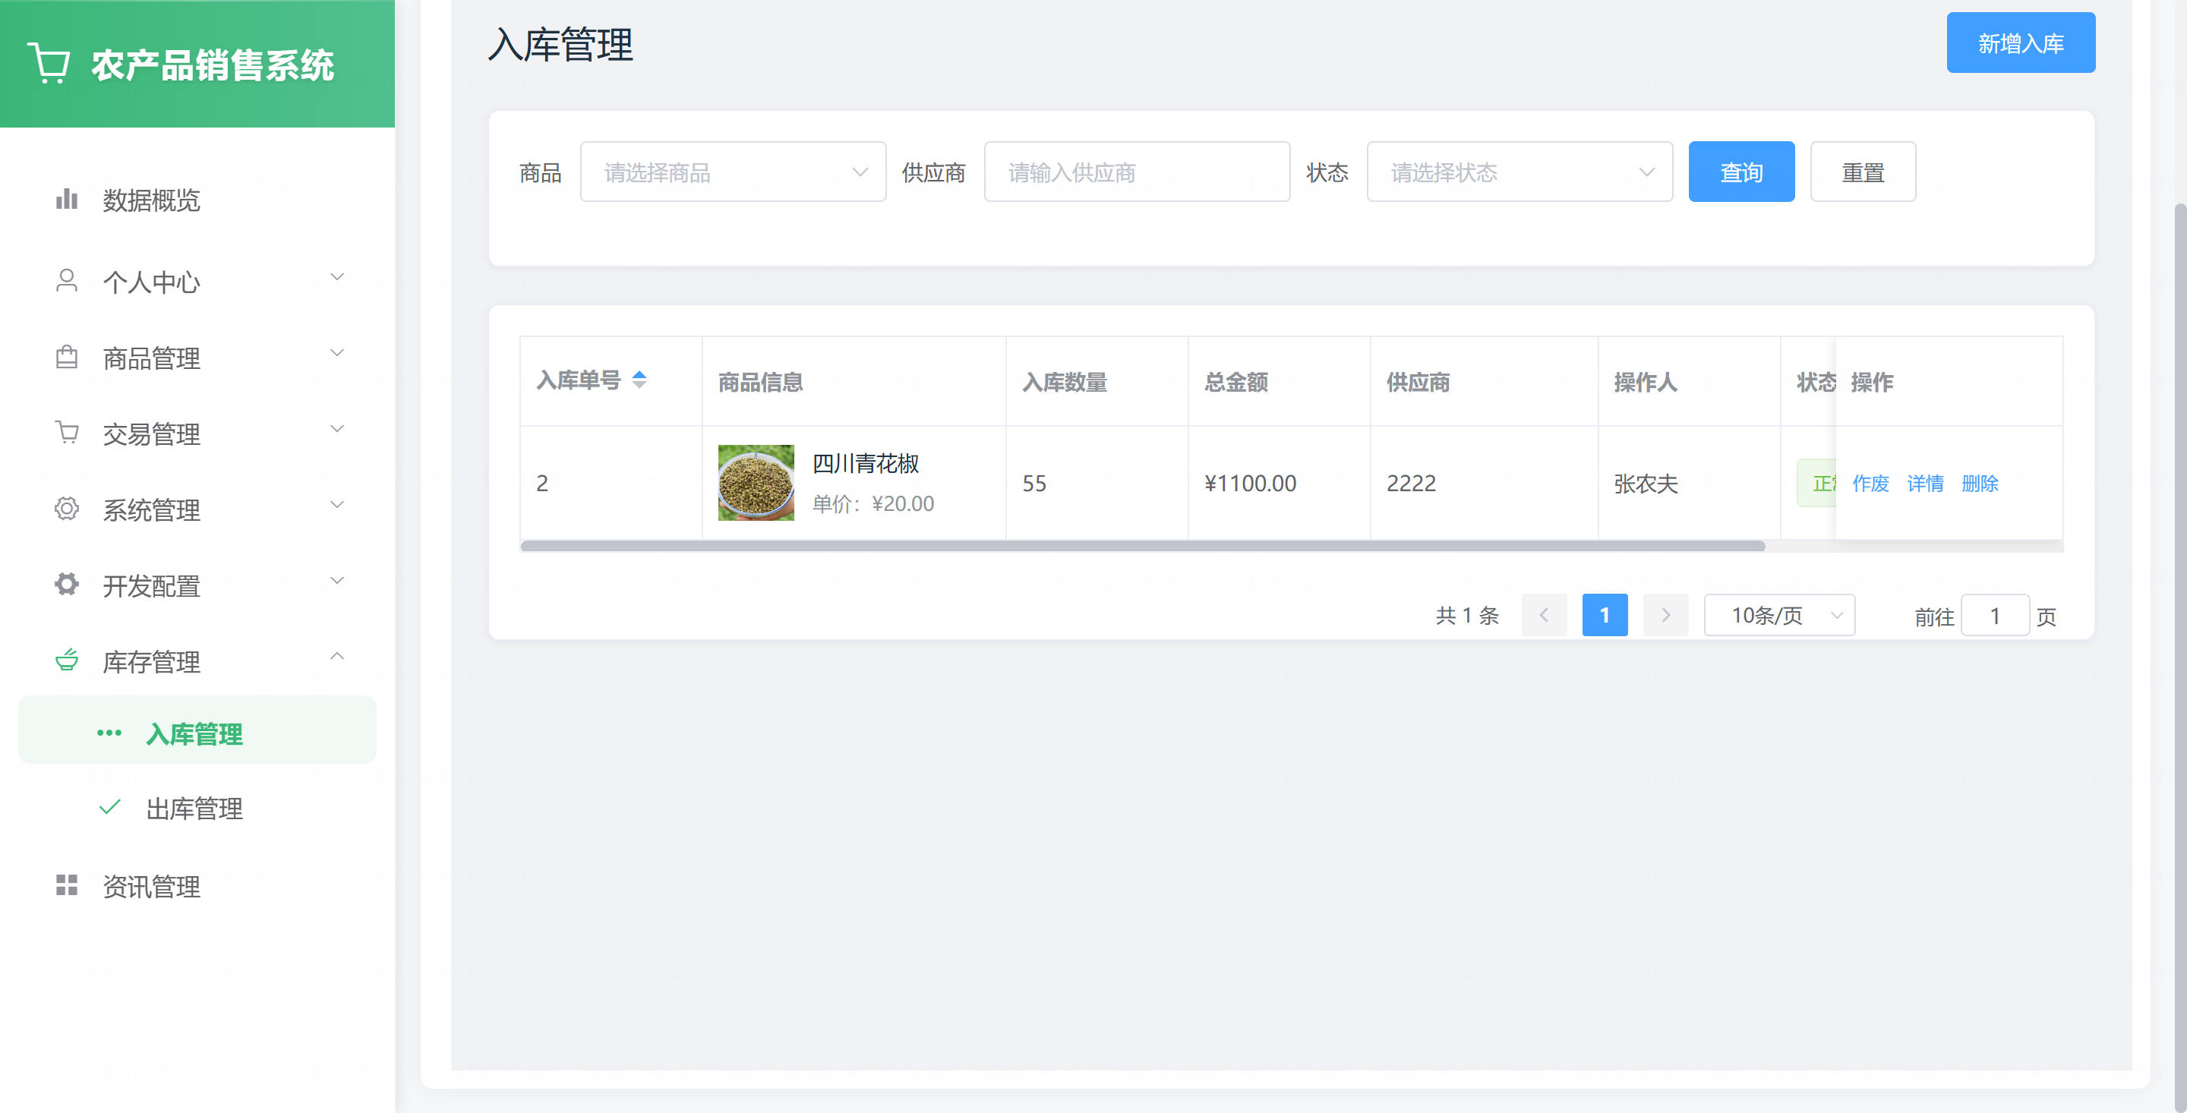The image size is (2187, 1113).
Task: Click the 四川青花椒 product name
Action: click(x=865, y=464)
